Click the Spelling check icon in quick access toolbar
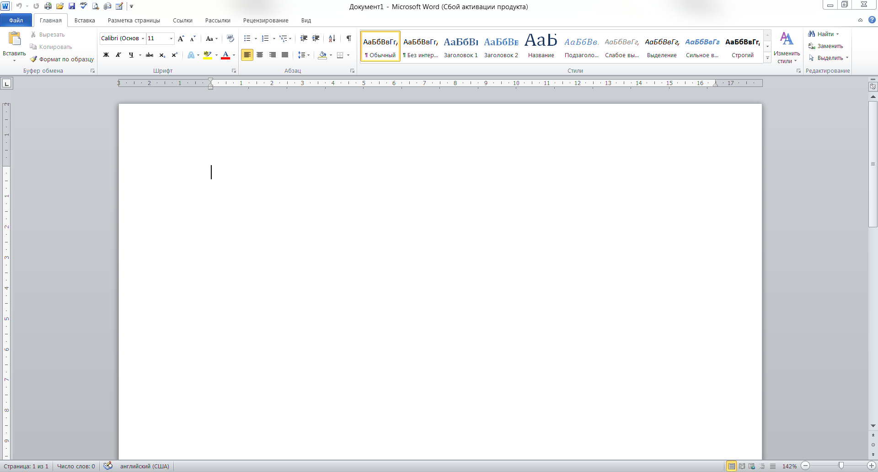Image resolution: width=878 pixels, height=472 pixels. point(84,6)
